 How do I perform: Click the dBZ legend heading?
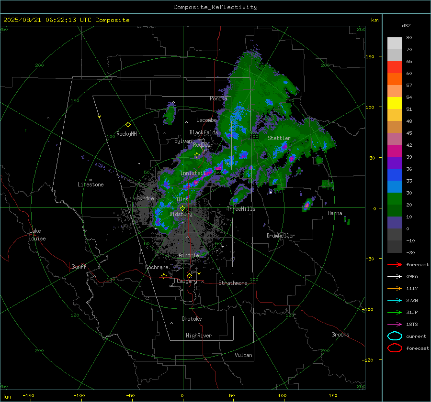click(x=406, y=26)
